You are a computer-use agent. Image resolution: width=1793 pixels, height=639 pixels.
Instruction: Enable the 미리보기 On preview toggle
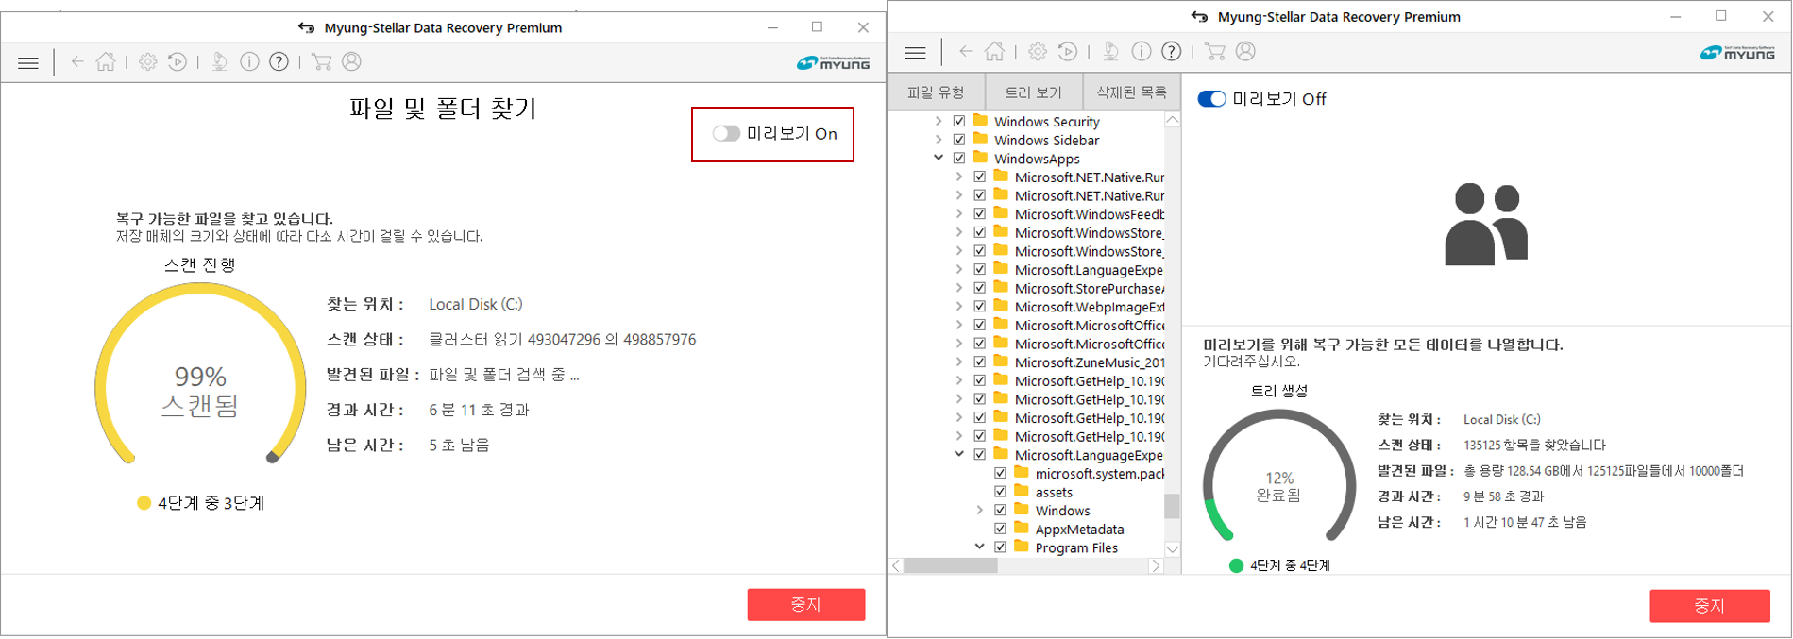(x=726, y=134)
